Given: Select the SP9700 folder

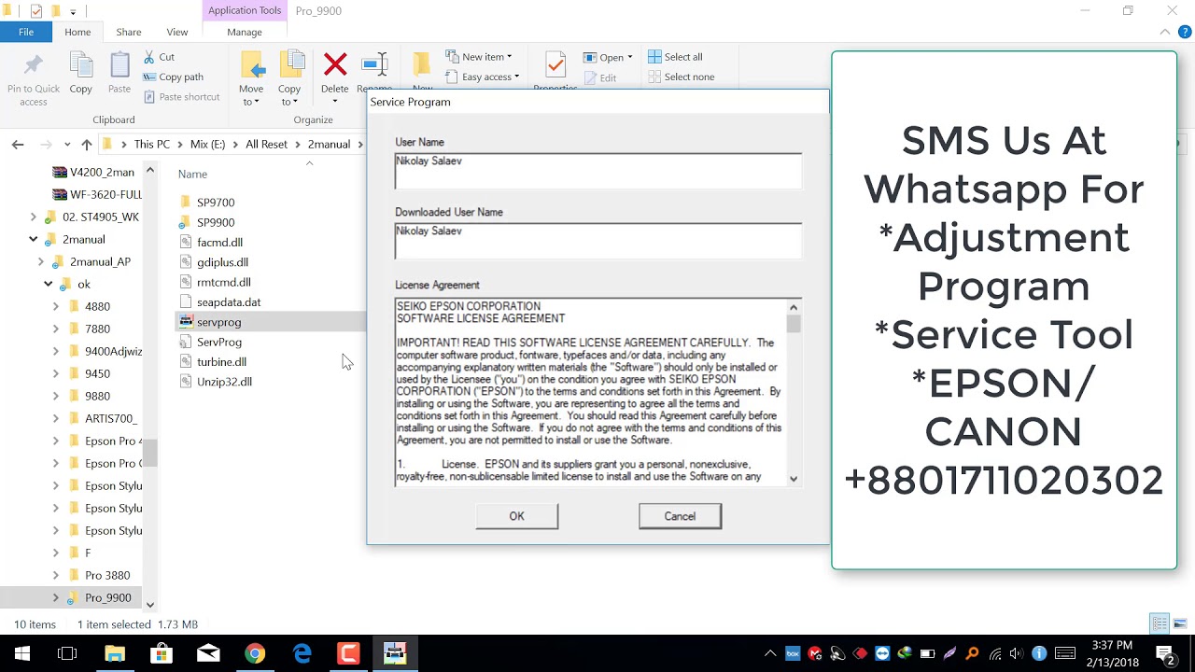Looking at the screenshot, I should click(x=216, y=202).
